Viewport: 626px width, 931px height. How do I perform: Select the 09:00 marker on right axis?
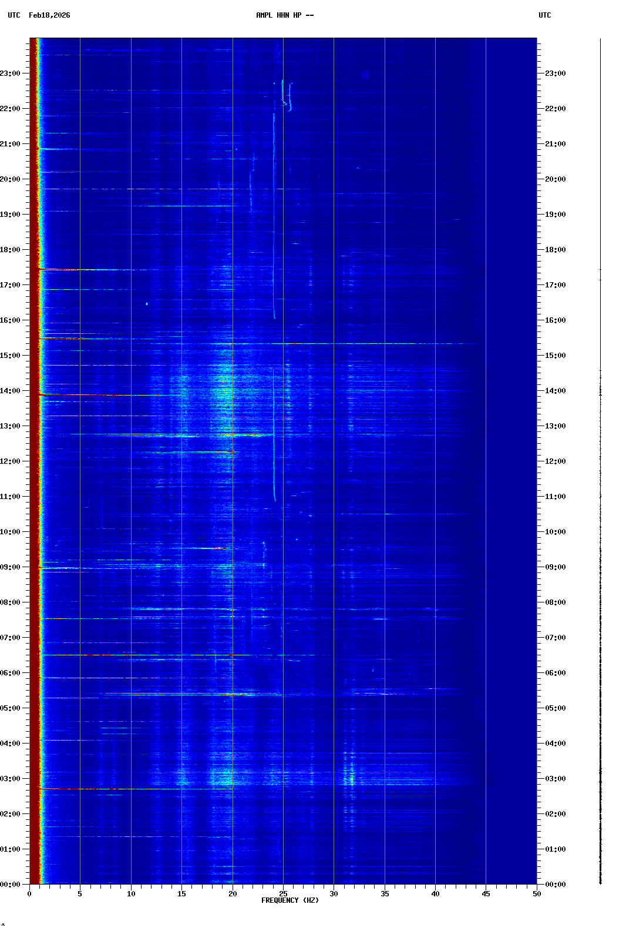(x=555, y=567)
